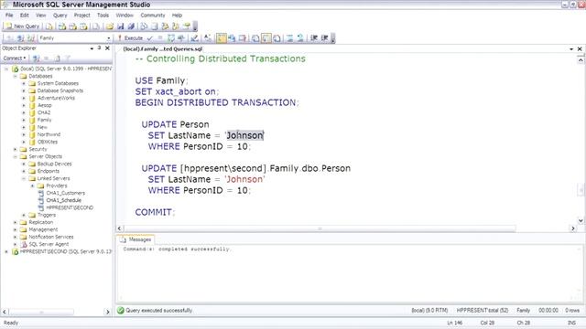The image size is (586, 329).
Task: Click the Save All icon
Action: 131,27
